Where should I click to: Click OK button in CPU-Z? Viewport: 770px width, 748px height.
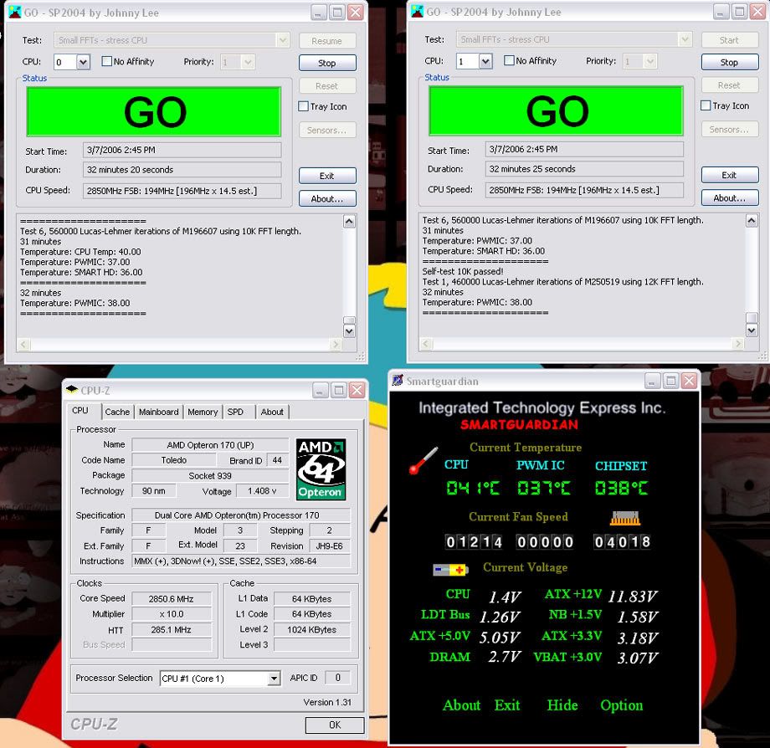pos(335,725)
